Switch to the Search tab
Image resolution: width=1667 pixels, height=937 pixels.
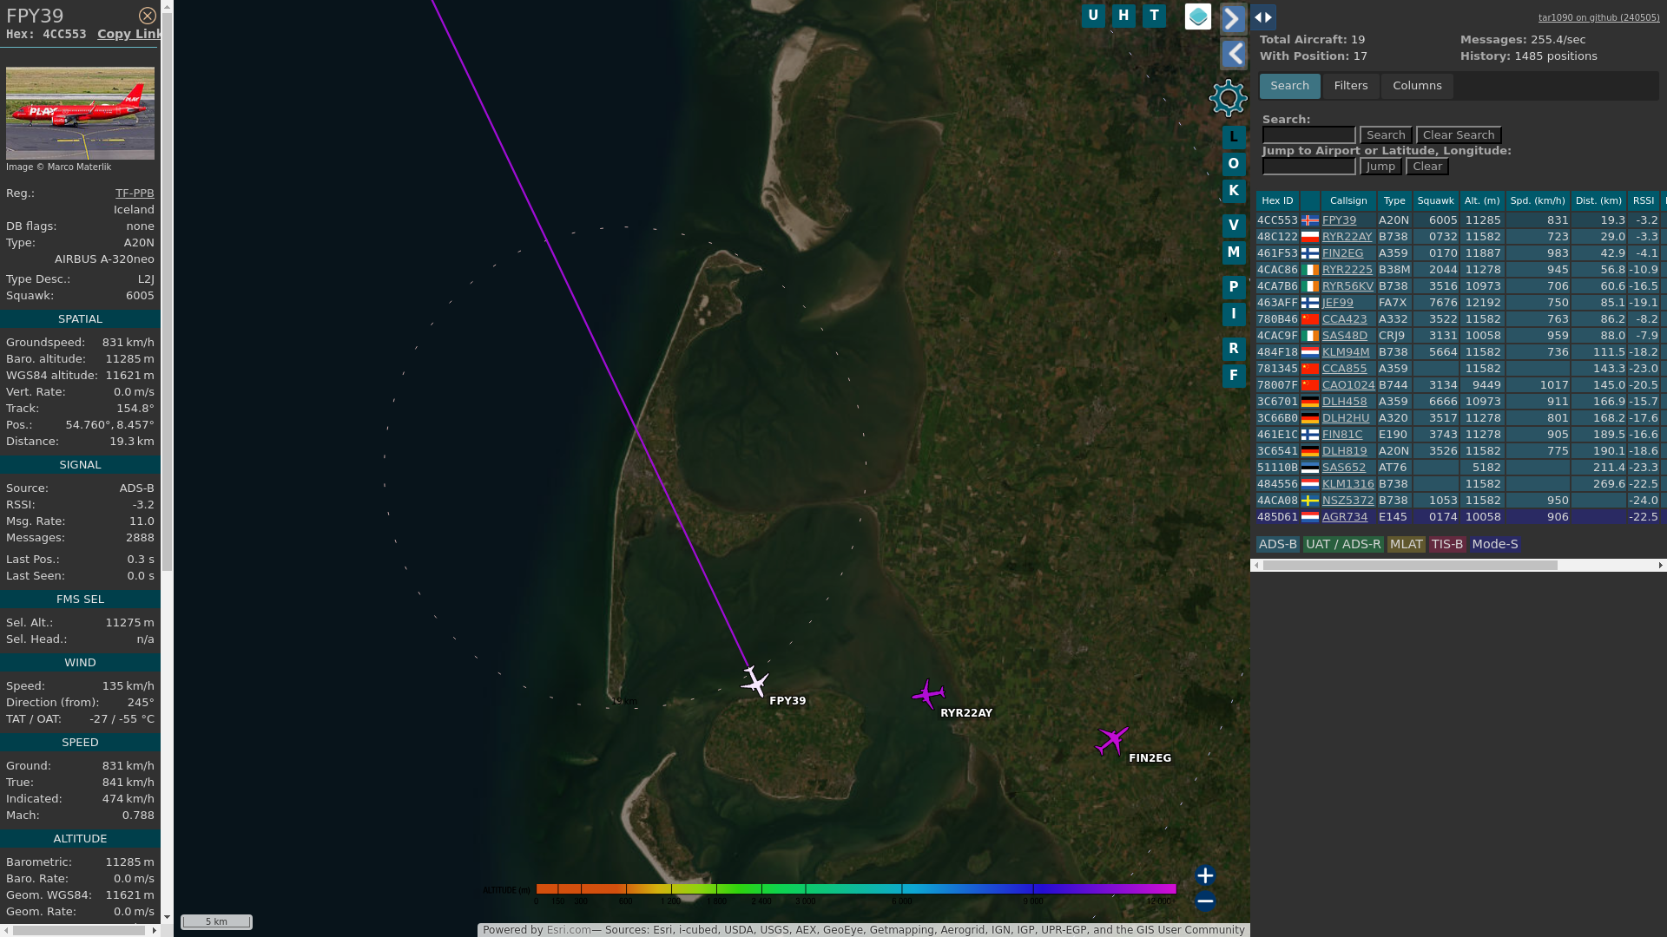[x=1289, y=86]
